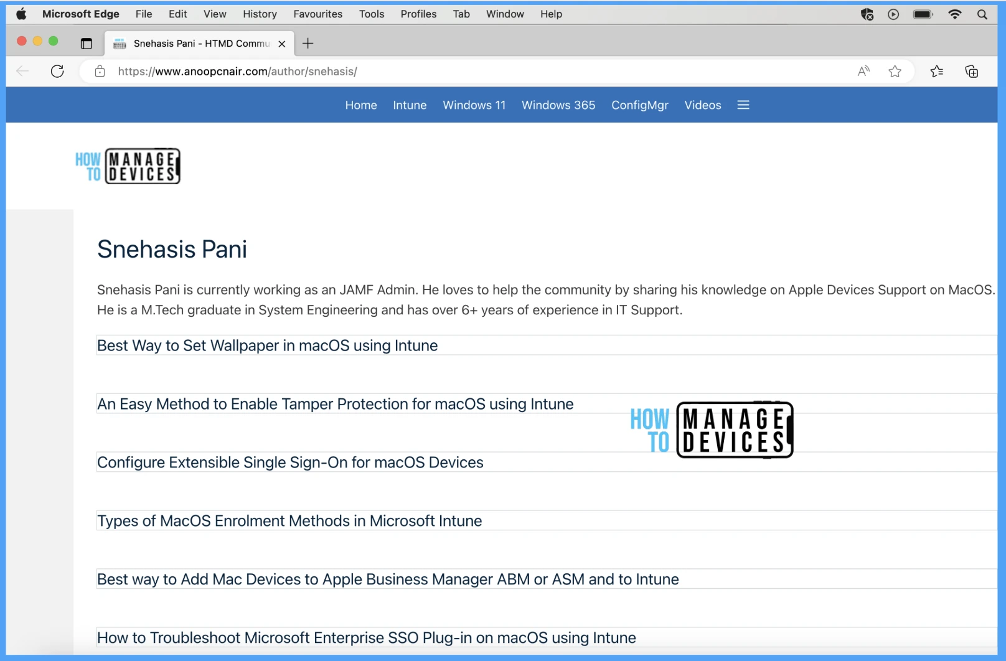Click the Snehasis Pani author heading
This screenshot has height=661, width=1006.
(x=172, y=249)
